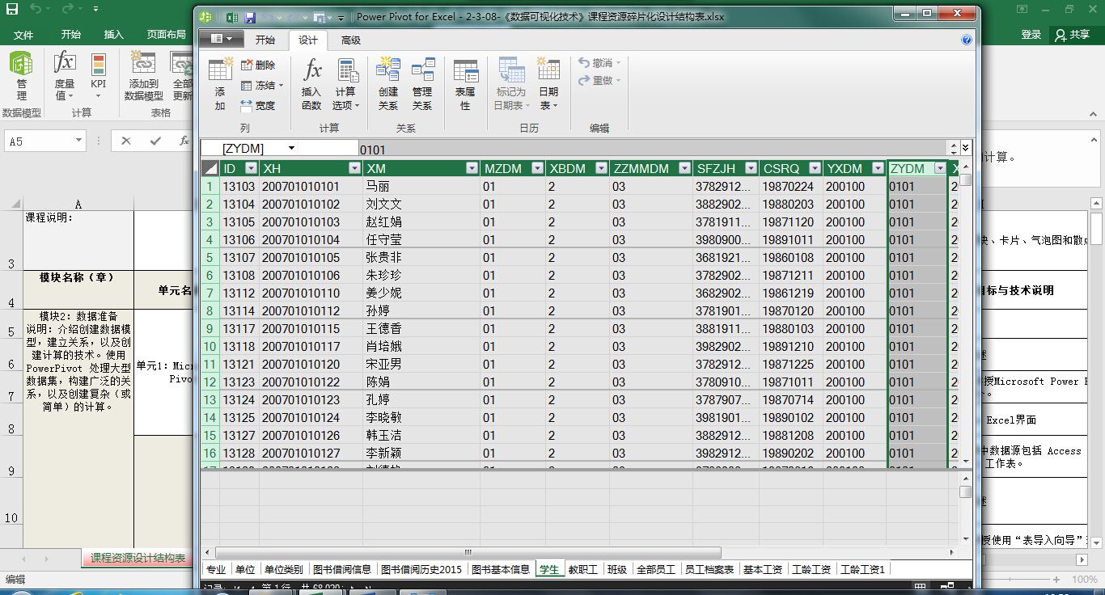Select Excel sheet tab 课程资源设计结构表
Image resolution: width=1105 pixels, height=595 pixels.
(x=138, y=558)
